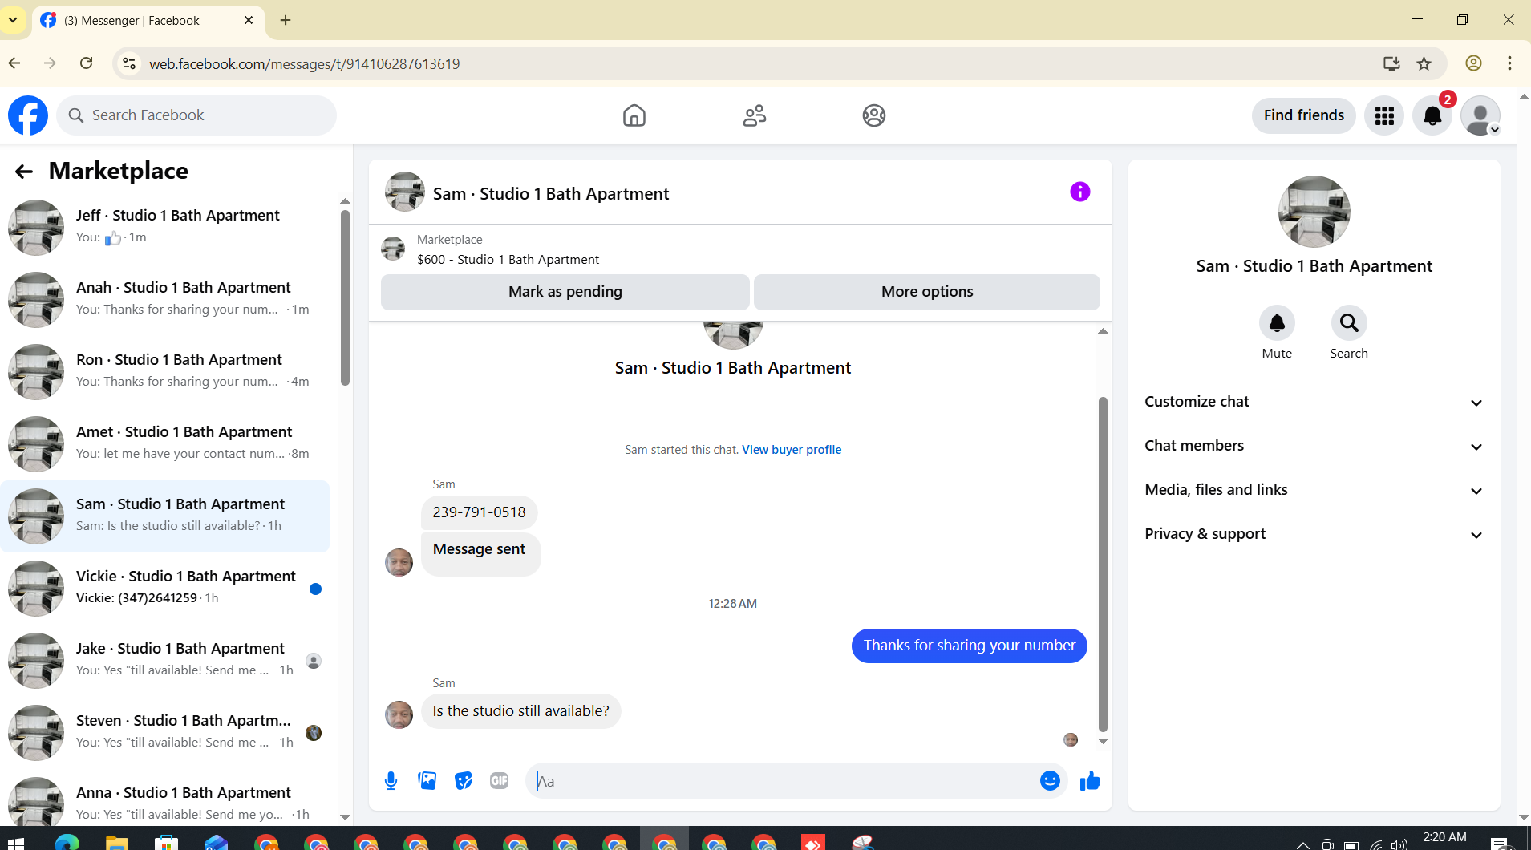Mute this conversation with bell icon
1531x850 pixels.
pyautogui.click(x=1277, y=323)
